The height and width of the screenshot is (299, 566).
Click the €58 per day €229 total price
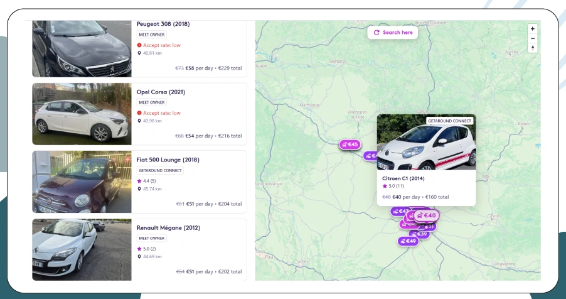click(208, 68)
